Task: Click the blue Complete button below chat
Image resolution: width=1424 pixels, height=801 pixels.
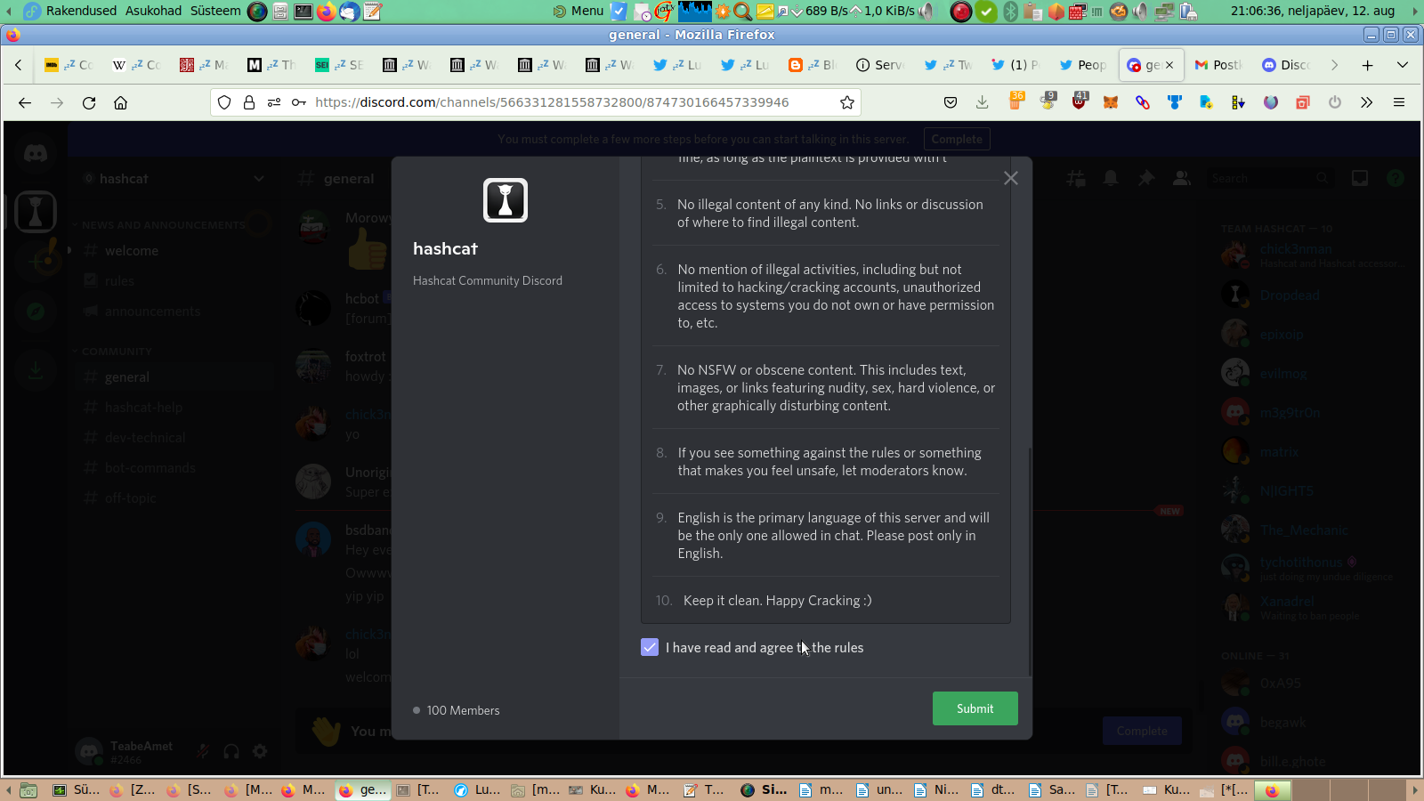Action: pyautogui.click(x=1142, y=731)
